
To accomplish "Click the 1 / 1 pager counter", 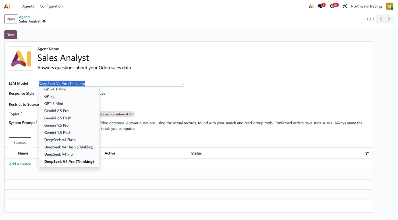I will 370,19.
